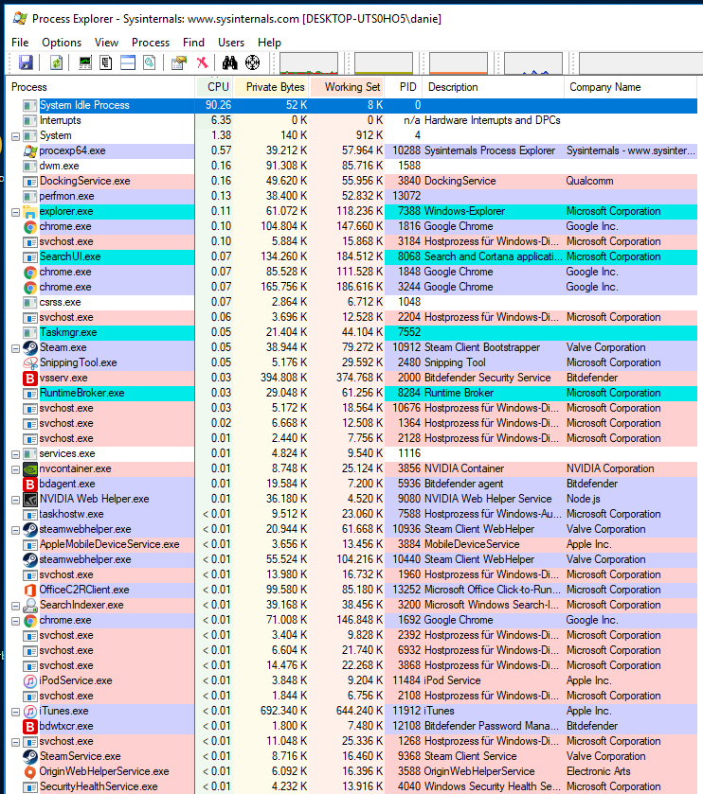
Task: Toggle Show Process Tree toolbar icon
Action: [106, 62]
